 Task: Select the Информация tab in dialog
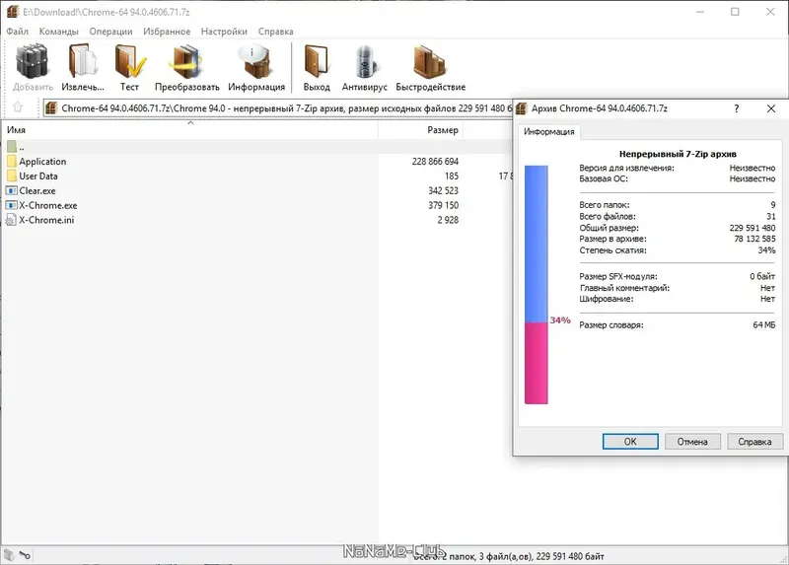[549, 132]
